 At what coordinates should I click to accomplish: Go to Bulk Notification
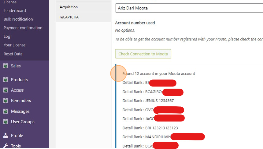click(18, 19)
